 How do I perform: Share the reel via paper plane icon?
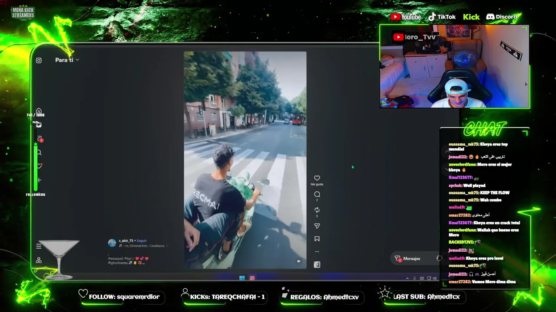point(317,226)
